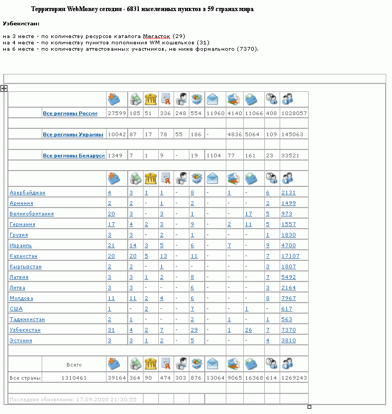Click the 29 link in Узбекистан row
Viewport: 392px width, 414px height.
click(194, 330)
